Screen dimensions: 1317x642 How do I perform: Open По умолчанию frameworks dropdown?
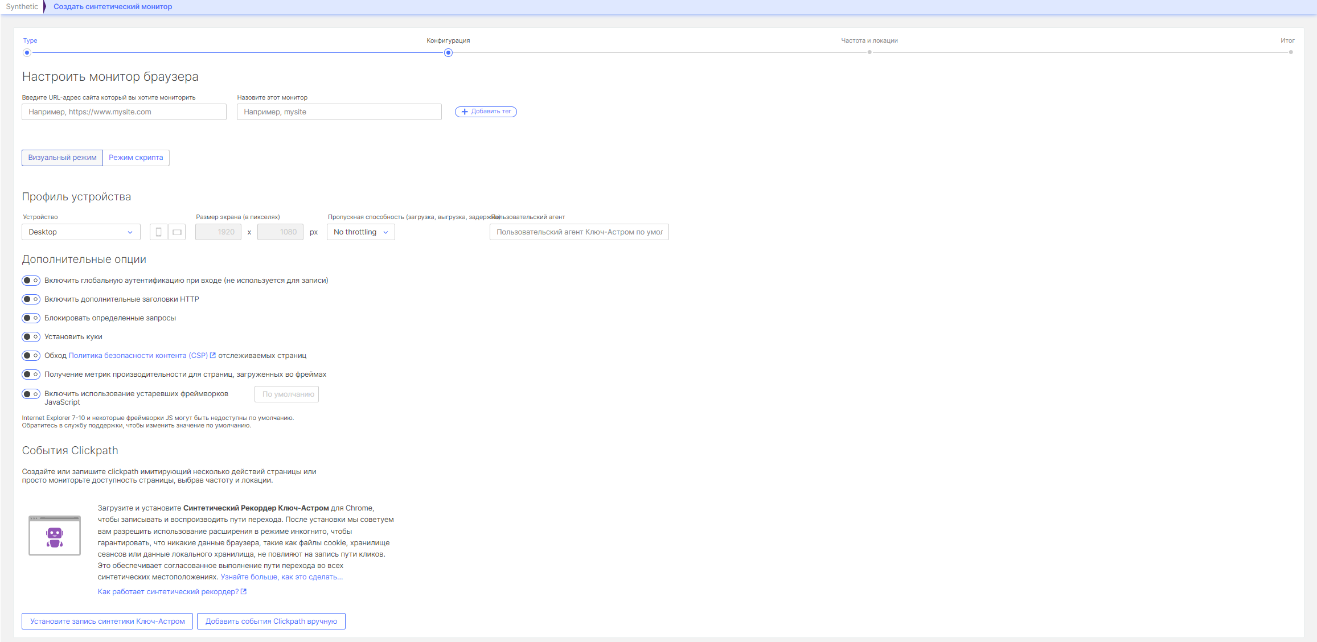pos(286,394)
